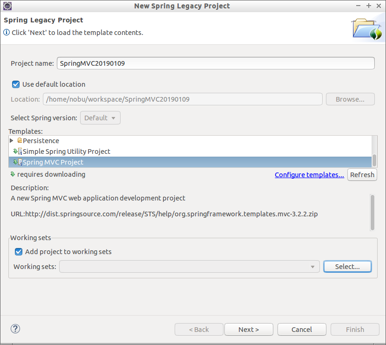Close the New Spring Legacy Project dialog
The image size is (386, 345).
click(x=379, y=6)
